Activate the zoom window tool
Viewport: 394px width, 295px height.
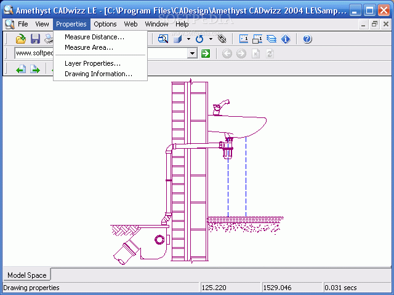pyautogui.click(x=163, y=39)
